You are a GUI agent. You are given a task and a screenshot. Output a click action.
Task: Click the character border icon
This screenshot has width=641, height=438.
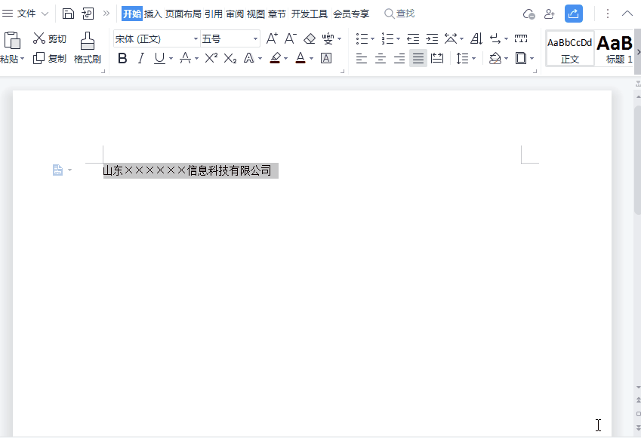pyautogui.click(x=326, y=58)
